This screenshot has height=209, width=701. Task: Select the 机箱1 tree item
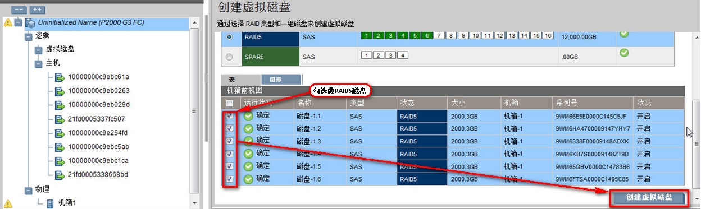66,203
